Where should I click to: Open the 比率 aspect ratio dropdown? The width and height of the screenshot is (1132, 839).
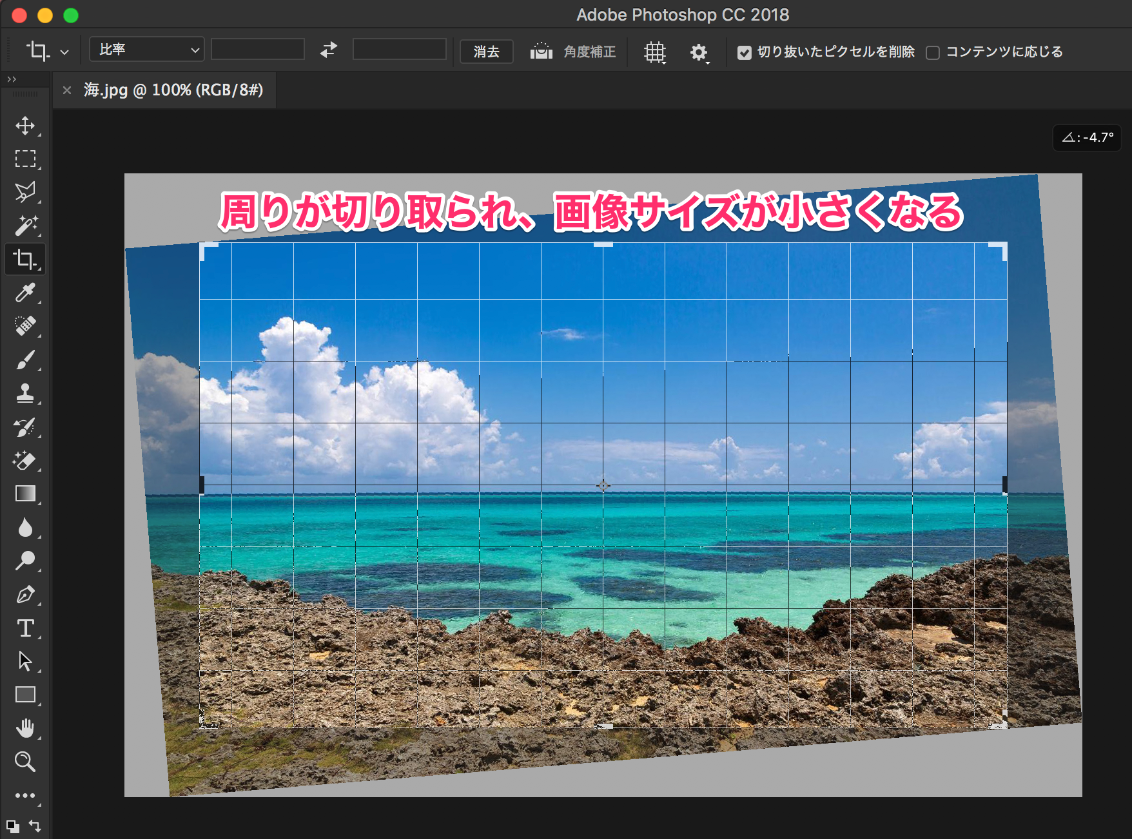[x=147, y=50]
